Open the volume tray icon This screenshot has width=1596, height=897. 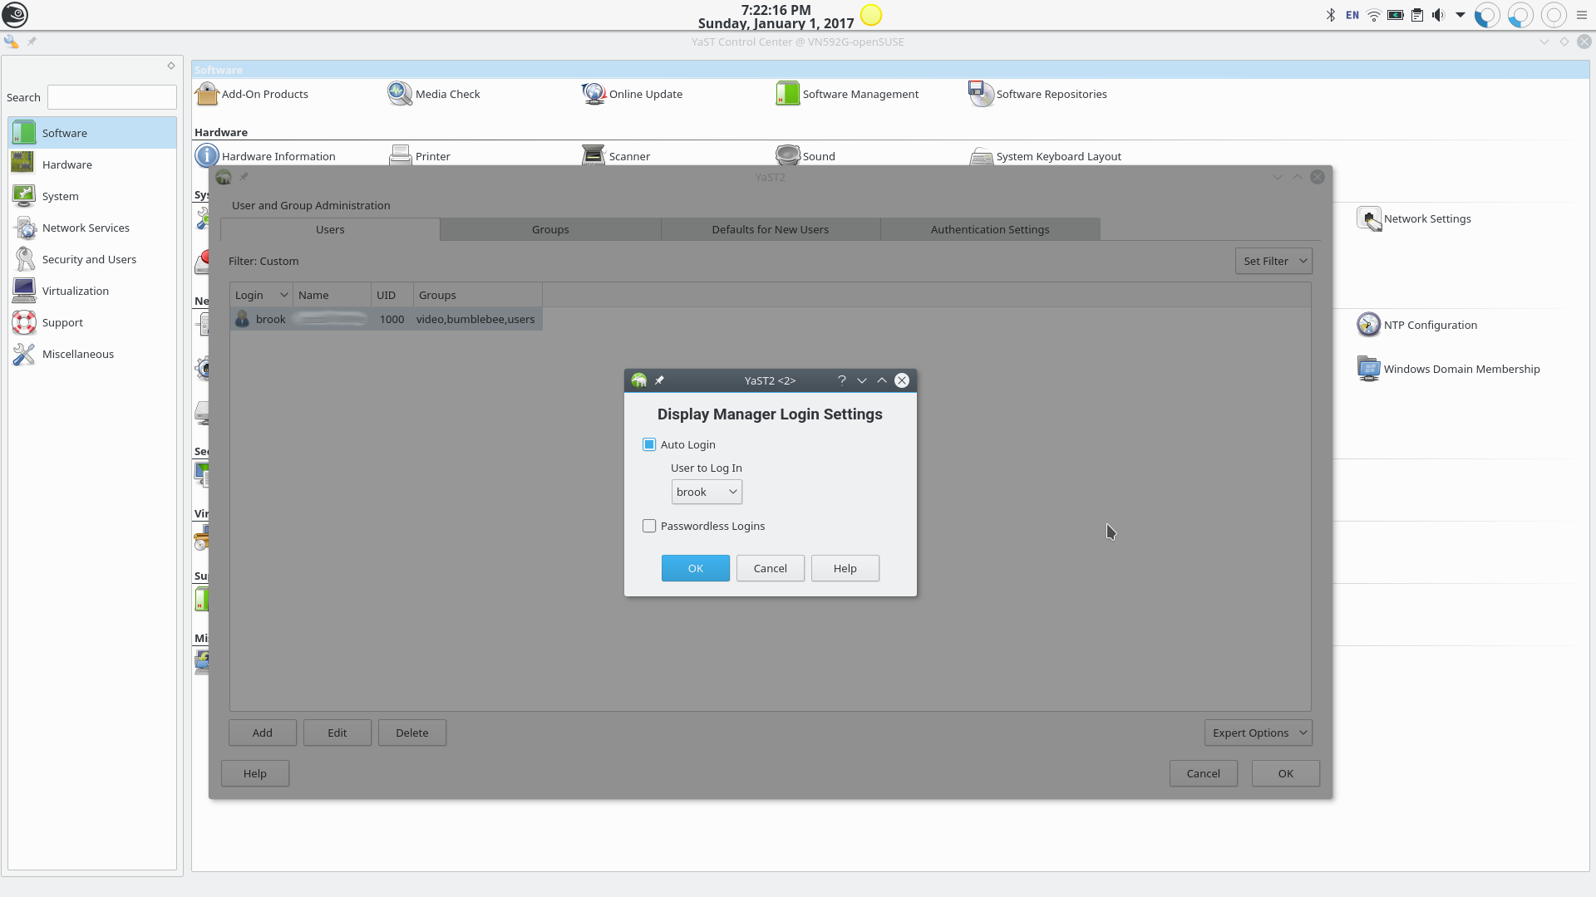1438,15
